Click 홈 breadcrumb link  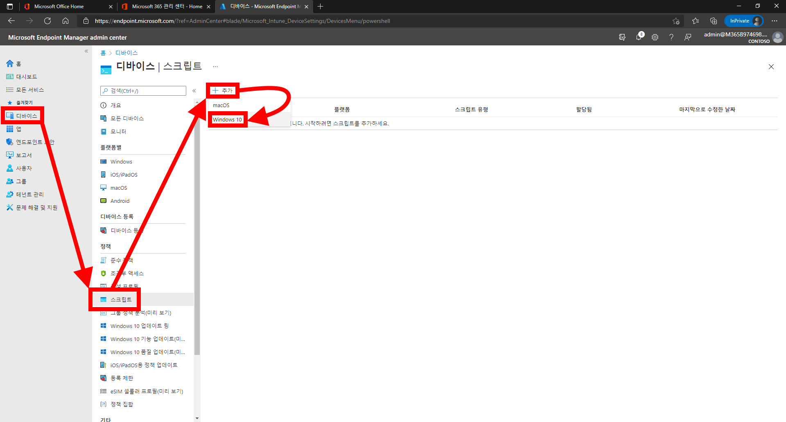click(x=103, y=53)
